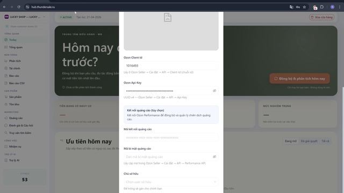Click the Ưu tiên hôm nay heading
344x193 pixels.
89,142
